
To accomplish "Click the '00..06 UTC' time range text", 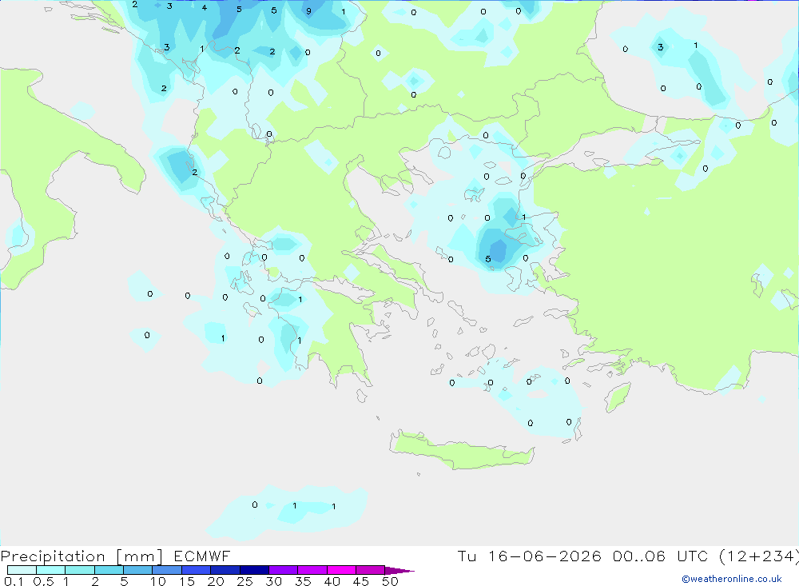I will [661, 556].
